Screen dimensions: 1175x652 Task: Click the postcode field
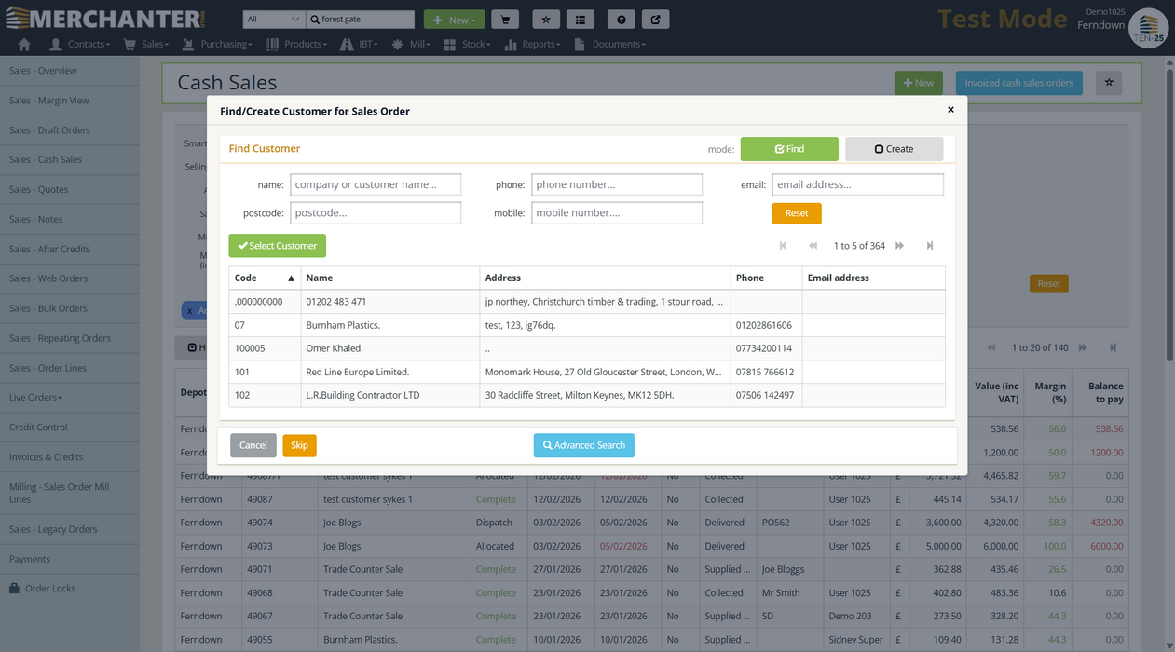coord(376,213)
